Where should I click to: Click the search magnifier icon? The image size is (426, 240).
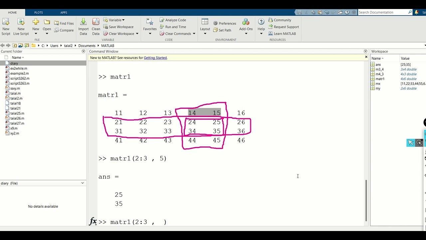coord(410,12)
